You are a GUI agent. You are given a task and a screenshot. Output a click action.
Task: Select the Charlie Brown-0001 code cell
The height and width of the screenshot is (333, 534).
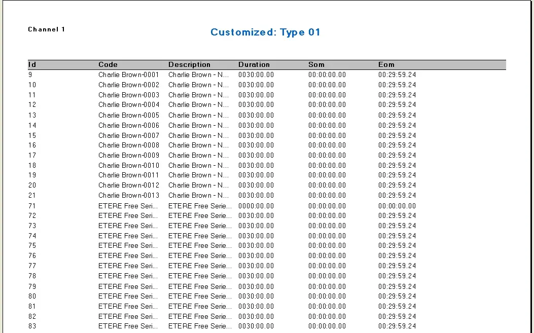click(x=129, y=75)
